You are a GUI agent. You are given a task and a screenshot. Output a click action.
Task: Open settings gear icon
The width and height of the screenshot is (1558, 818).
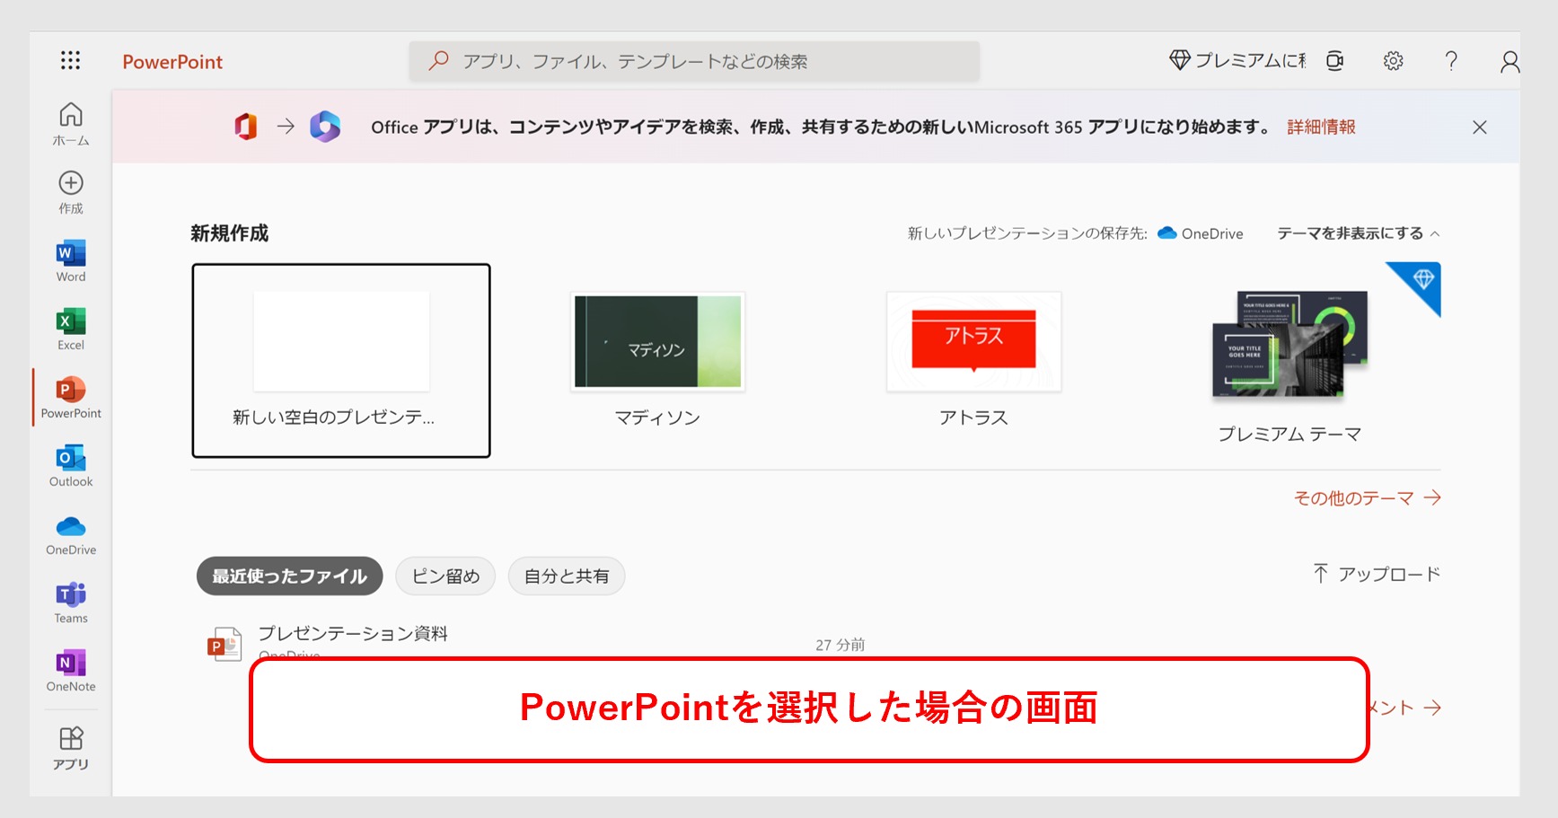[1393, 61]
